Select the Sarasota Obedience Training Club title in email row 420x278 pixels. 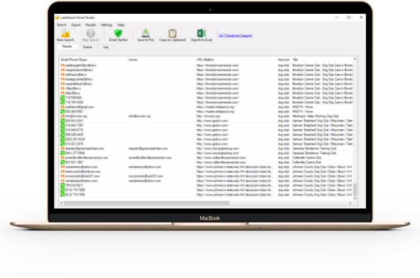click(314, 148)
